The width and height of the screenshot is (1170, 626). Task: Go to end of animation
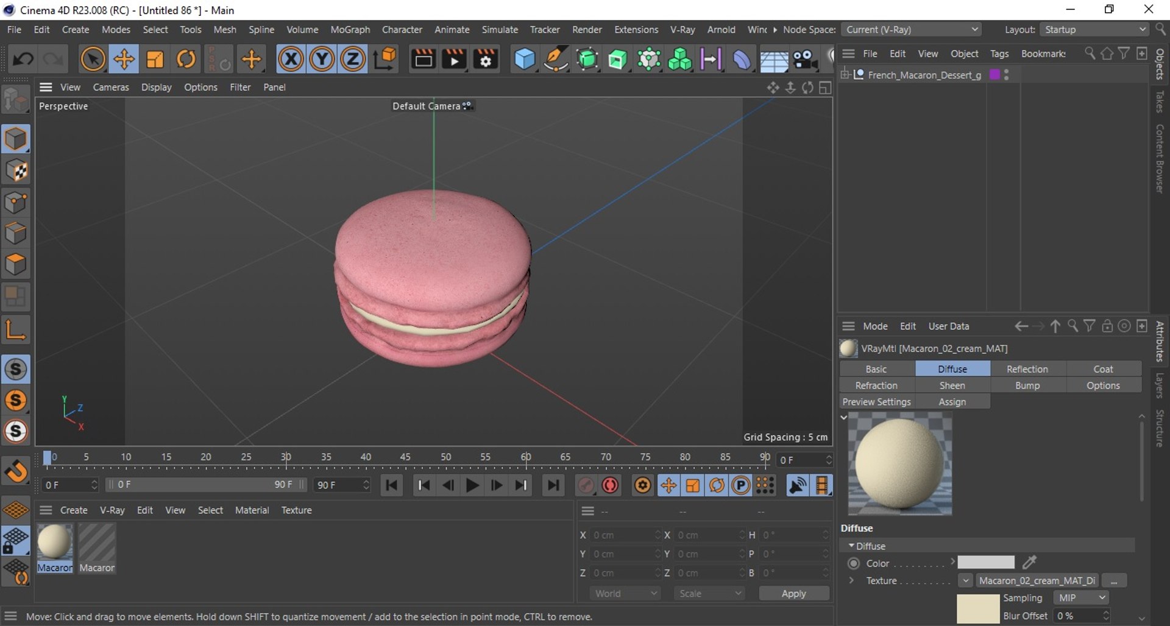click(553, 485)
